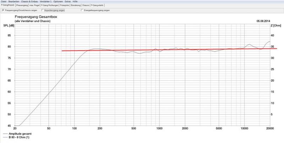The image size is (284, 143).
Task: Open the Bündelung tab
Action: click(x=76, y=5)
